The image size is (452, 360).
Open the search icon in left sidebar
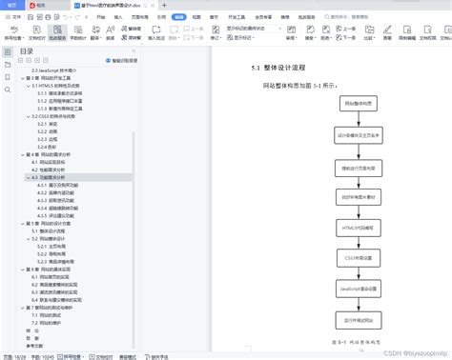[8, 90]
